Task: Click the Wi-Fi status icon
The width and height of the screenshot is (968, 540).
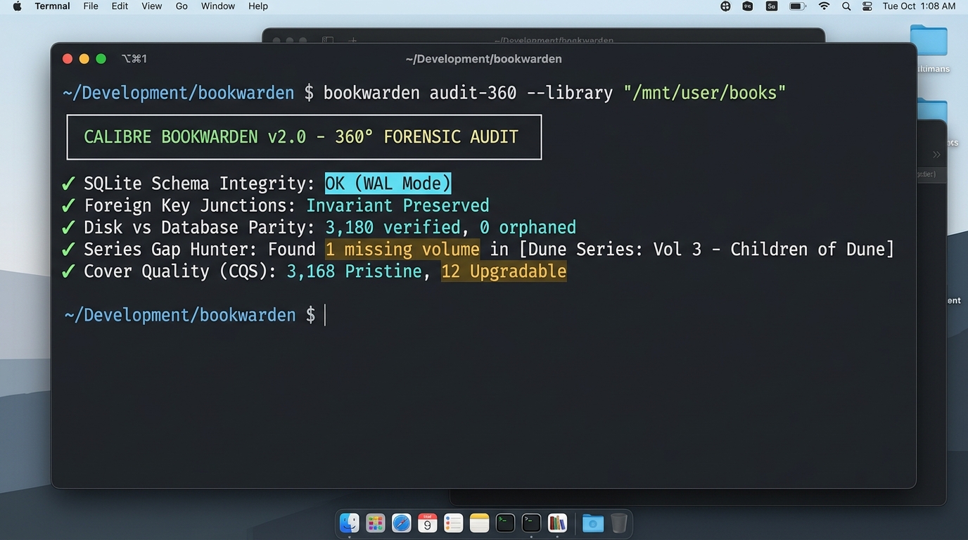Action: 824,6
